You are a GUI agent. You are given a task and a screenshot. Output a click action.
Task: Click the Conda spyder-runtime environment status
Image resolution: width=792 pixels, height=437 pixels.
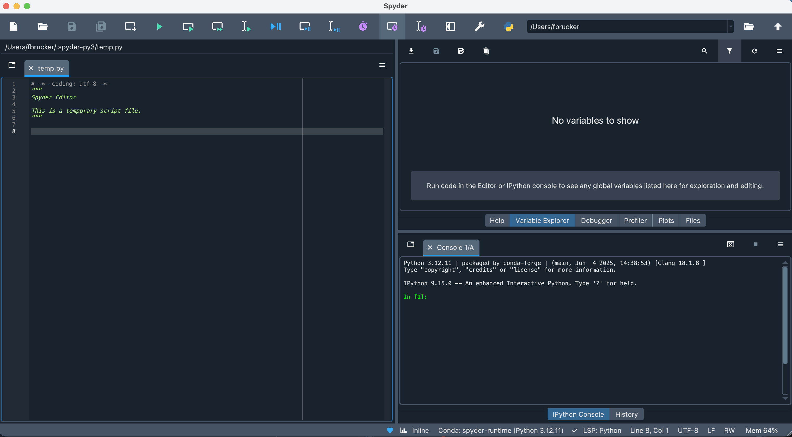click(x=501, y=430)
